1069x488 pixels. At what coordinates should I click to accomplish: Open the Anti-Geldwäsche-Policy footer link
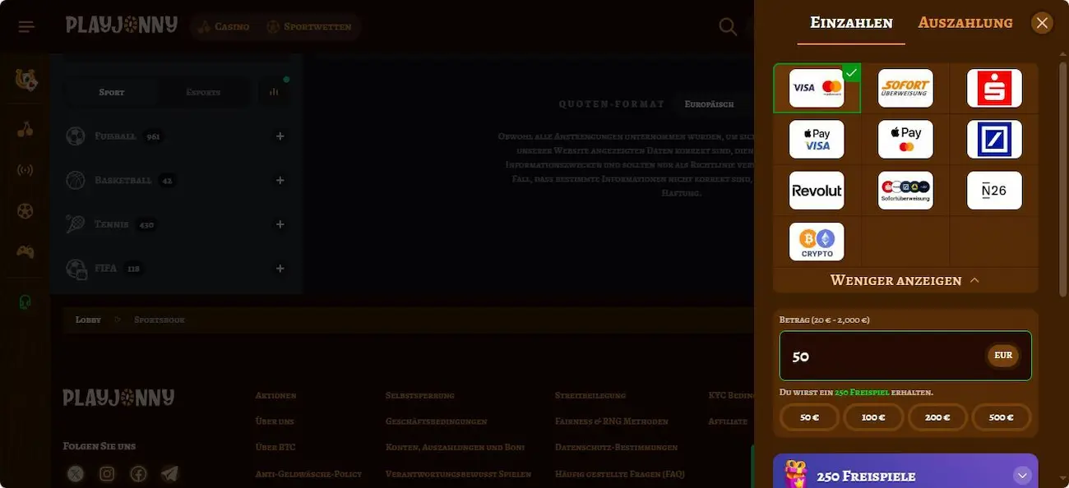pyautogui.click(x=308, y=474)
